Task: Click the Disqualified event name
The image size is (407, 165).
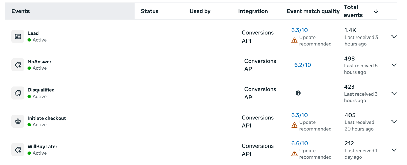Action: pos(41,90)
